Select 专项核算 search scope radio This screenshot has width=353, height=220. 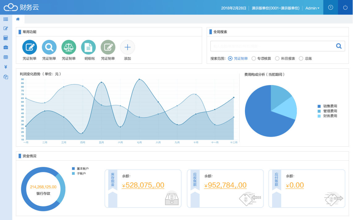click(254, 59)
